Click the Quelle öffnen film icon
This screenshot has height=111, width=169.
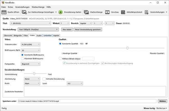point(4,12)
